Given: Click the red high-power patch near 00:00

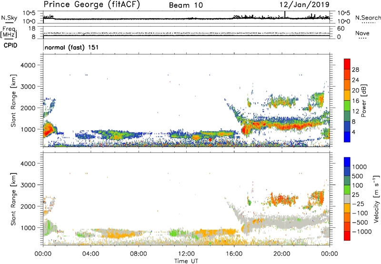Looking at the screenshot, I should pos(48,129).
